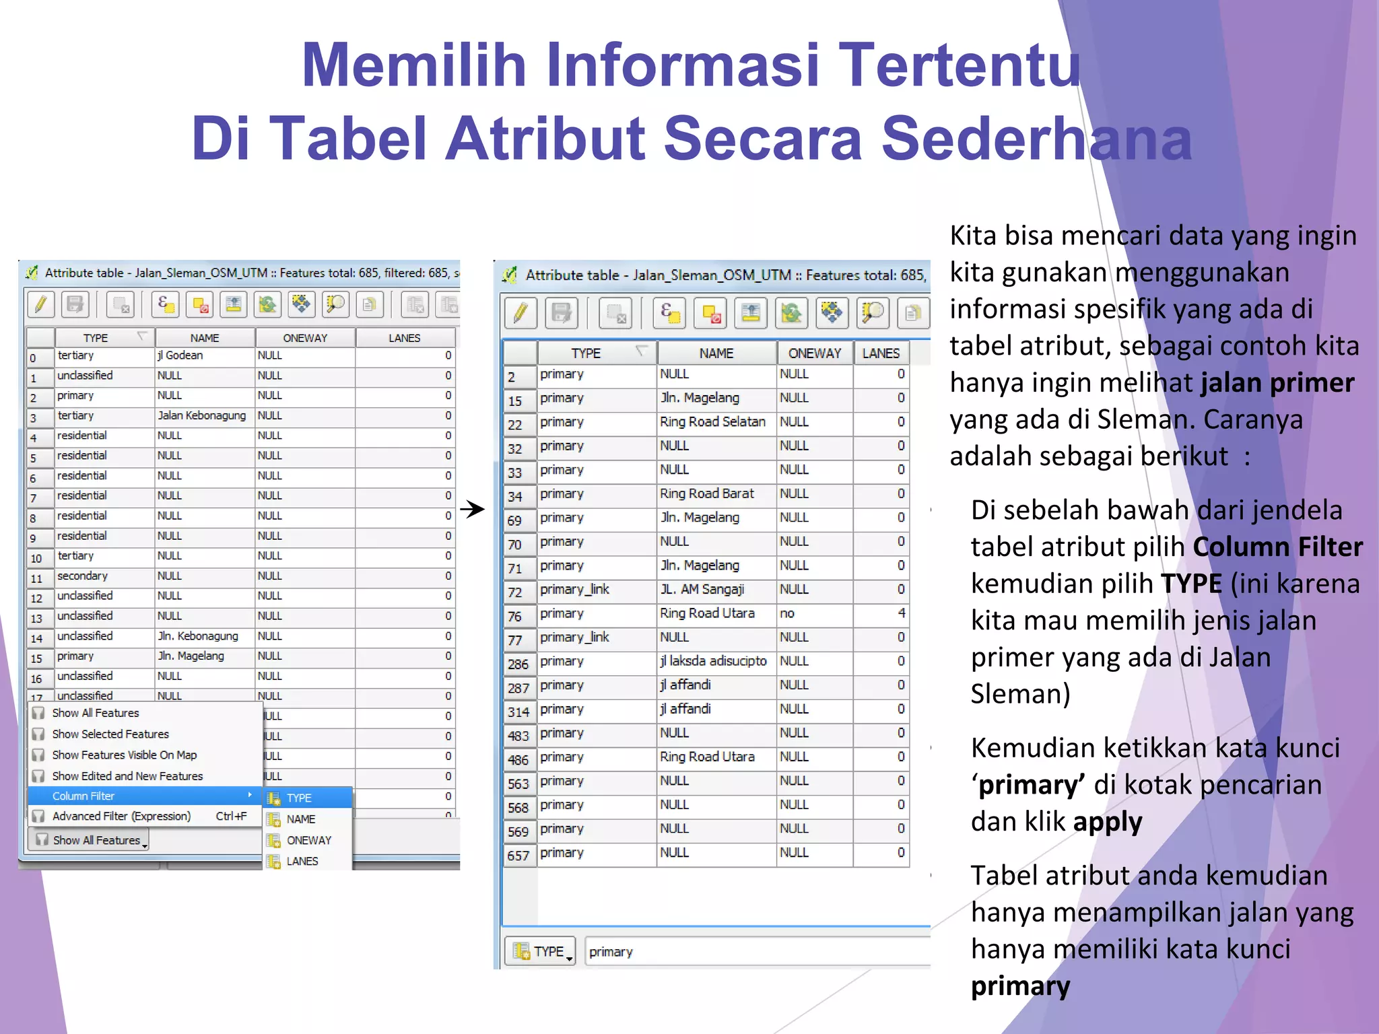The width and height of the screenshot is (1379, 1034).
Task: Click unselect all icon in right table toolbar
Action: (710, 314)
